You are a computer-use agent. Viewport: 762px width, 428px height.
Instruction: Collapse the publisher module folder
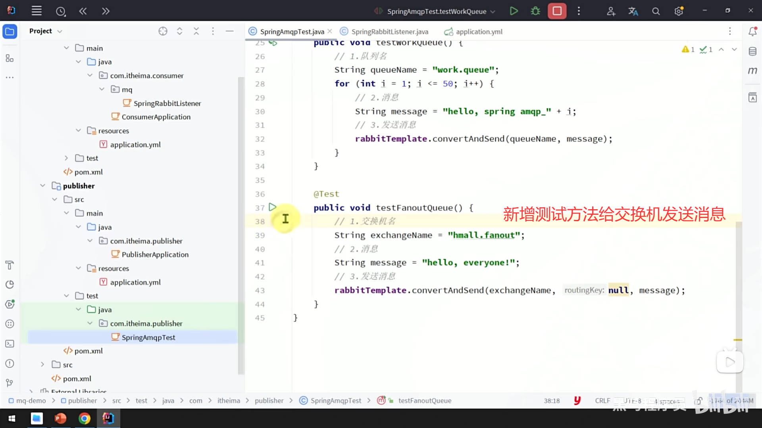tap(43, 186)
